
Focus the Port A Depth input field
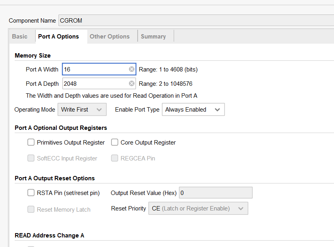pyautogui.click(x=95, y=84)
